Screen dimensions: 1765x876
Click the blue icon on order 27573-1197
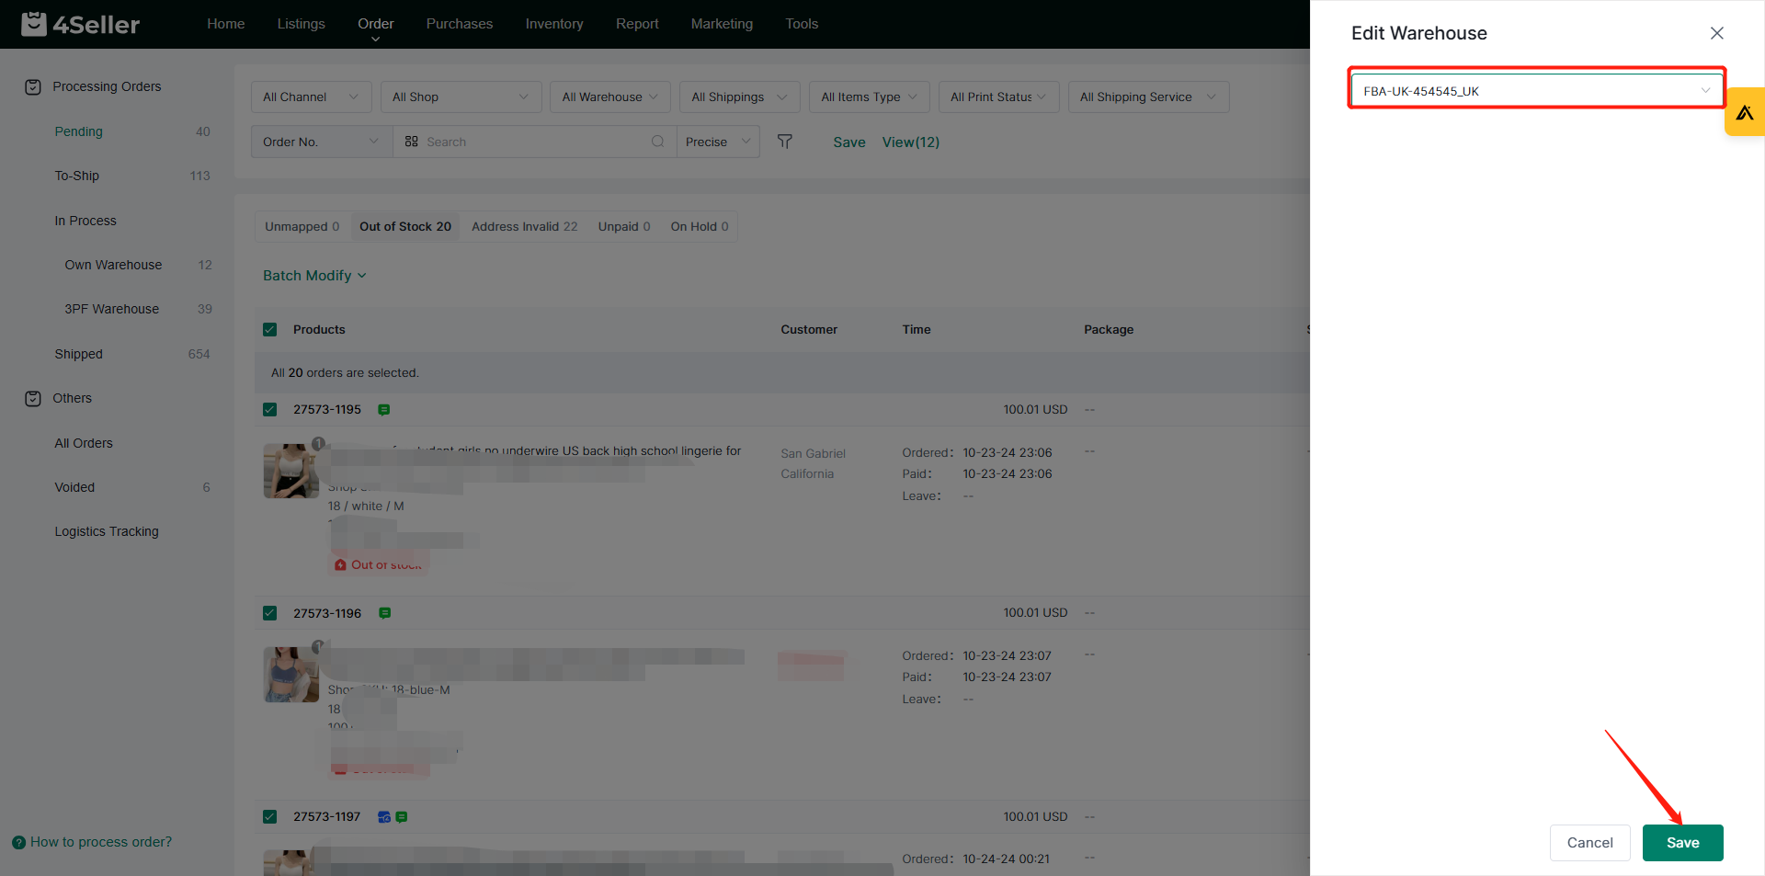click(x=384, y=817)
